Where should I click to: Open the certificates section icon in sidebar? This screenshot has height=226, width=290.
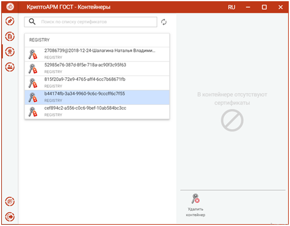coord(10,52)
